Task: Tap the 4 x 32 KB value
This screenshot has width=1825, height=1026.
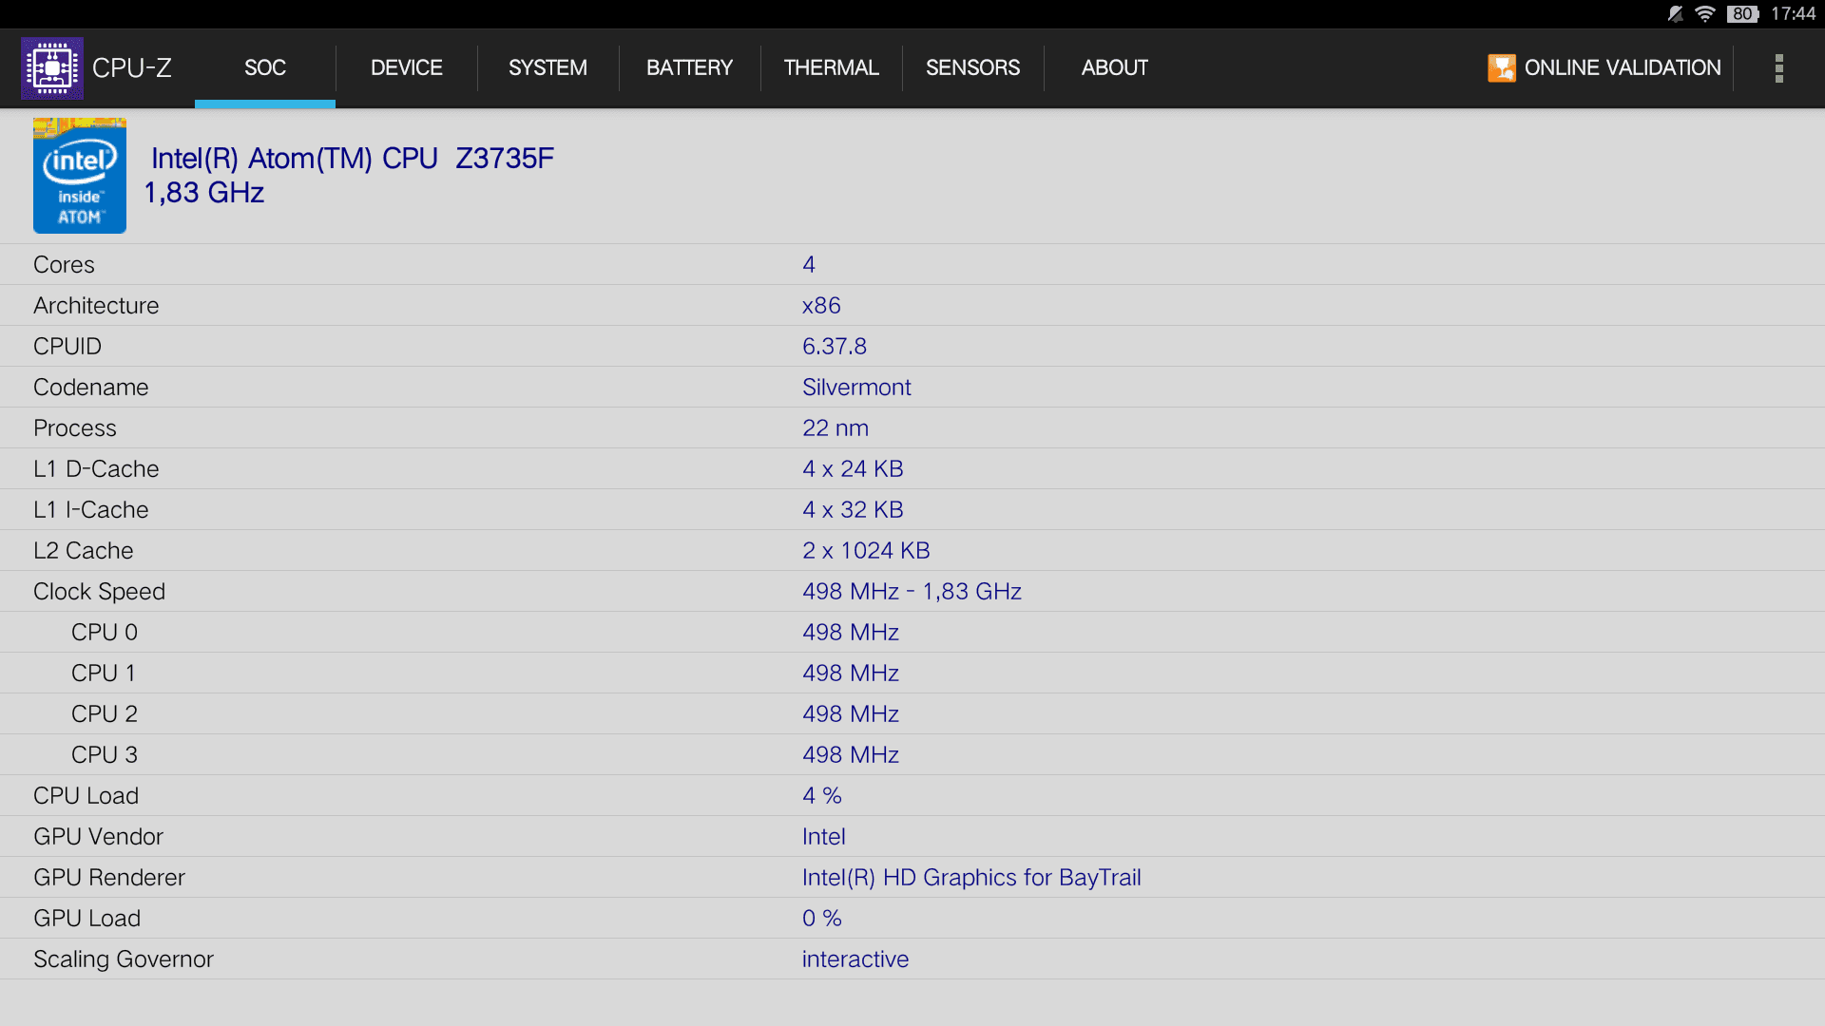Action: 853,510
